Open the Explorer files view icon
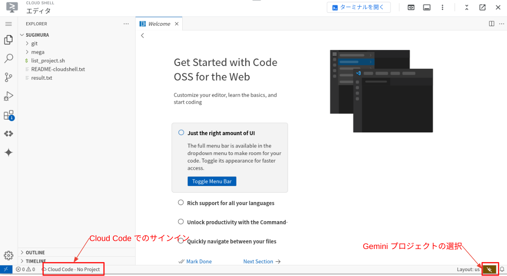 (8, 40)
